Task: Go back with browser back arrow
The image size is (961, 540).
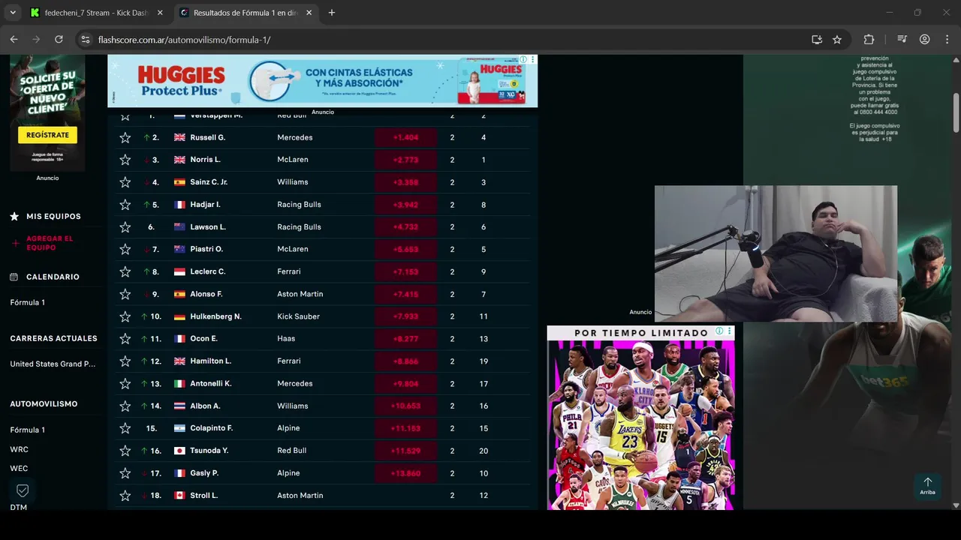Action: tap(14, 40)
